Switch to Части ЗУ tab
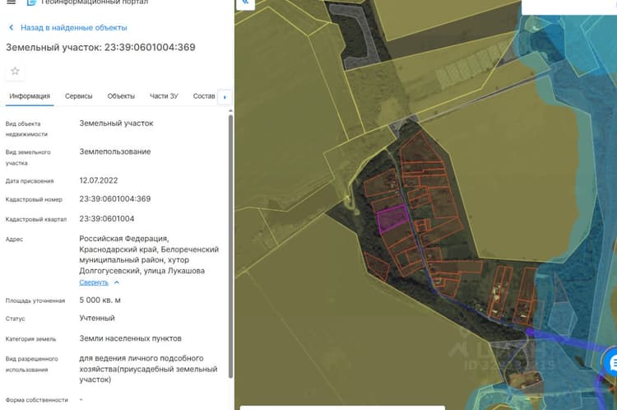The height and width of the screenshot is (410, 617). 164,96
